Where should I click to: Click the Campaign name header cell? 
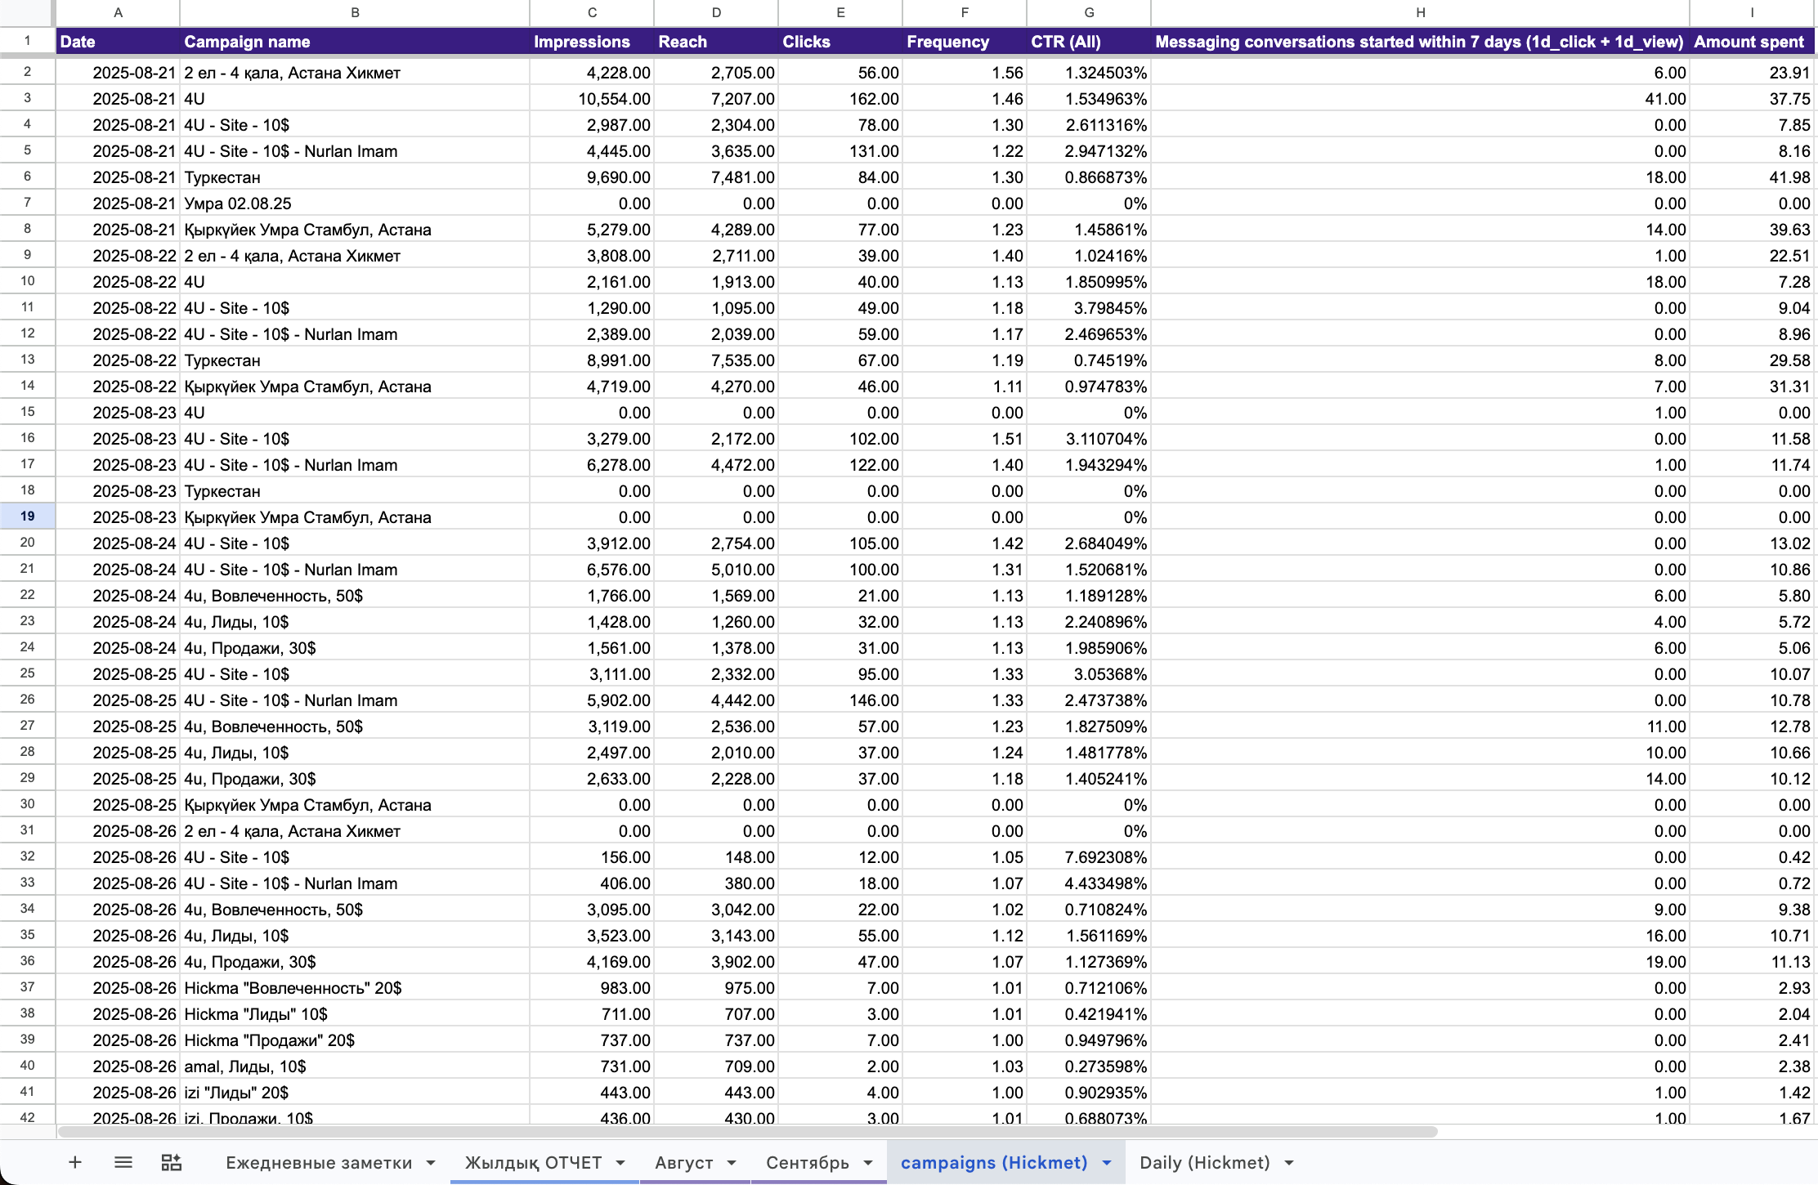point(355,42)
